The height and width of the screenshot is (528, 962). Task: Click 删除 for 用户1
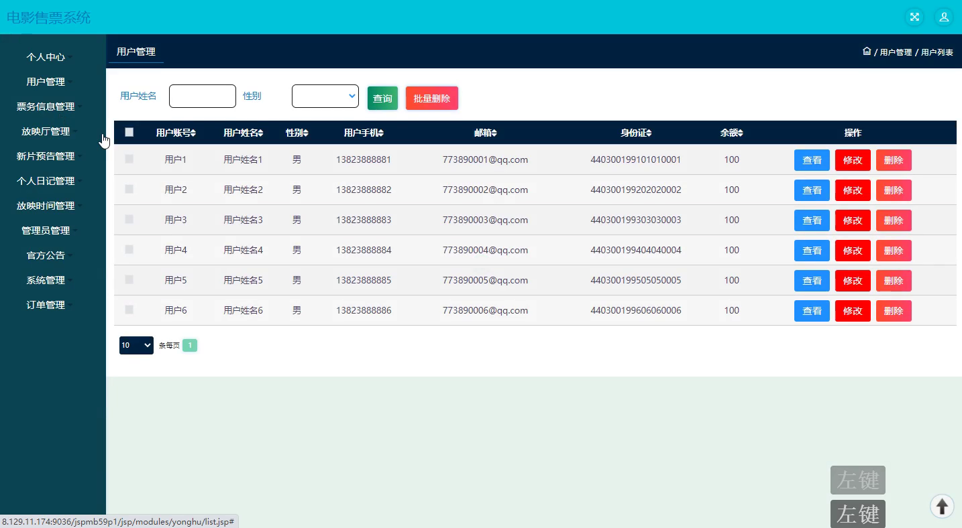(x=894, y=160)
